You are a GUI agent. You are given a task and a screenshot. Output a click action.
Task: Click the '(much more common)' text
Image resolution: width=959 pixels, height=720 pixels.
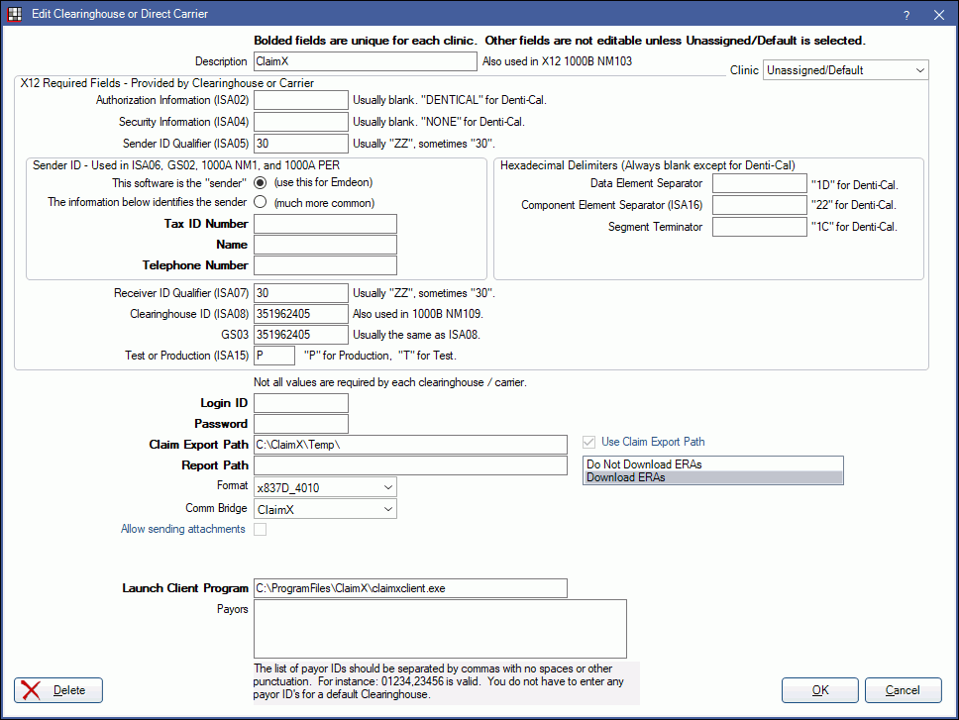[x=324, y=203]
